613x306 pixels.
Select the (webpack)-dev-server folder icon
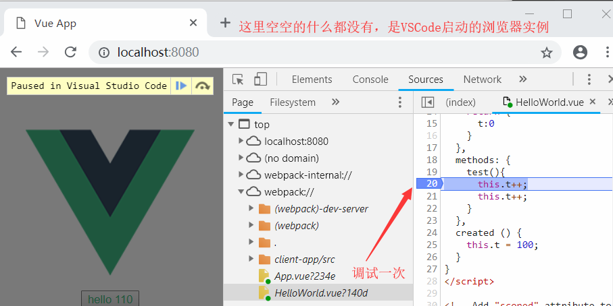[265, 209]
